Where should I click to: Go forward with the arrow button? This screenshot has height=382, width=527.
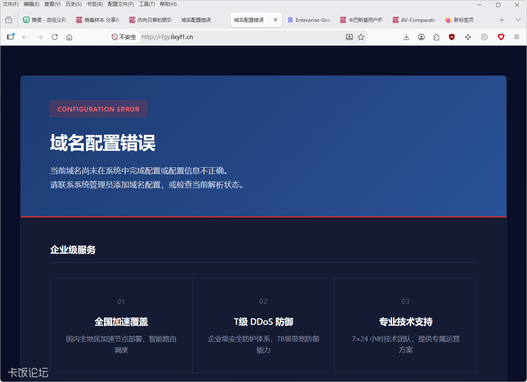(x=40, y=37)
